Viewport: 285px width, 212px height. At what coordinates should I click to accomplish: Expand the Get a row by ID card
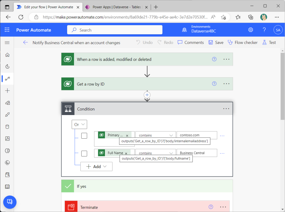147,84
